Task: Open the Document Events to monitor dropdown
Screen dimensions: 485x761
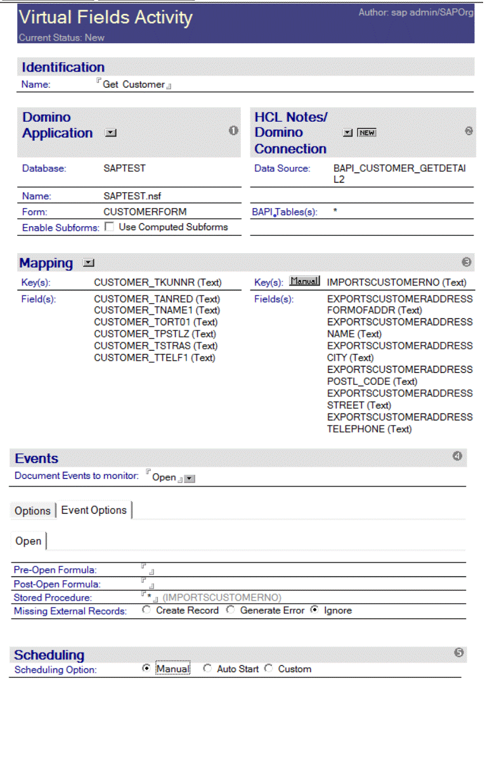Action: click(x=190, y=478)
